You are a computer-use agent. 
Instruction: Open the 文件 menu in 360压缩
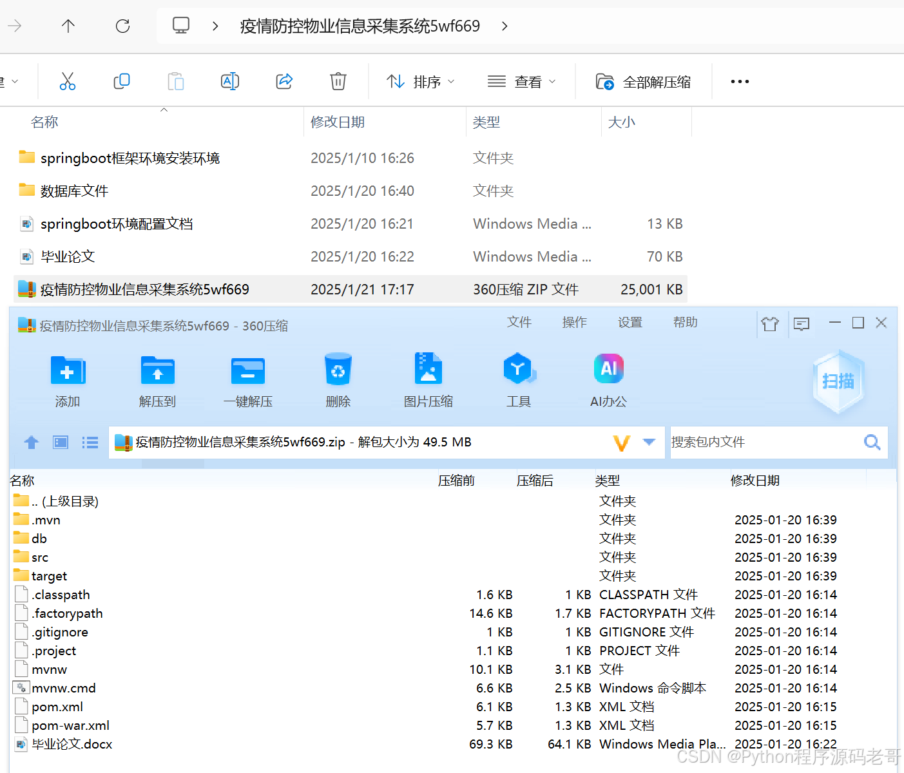519,322
